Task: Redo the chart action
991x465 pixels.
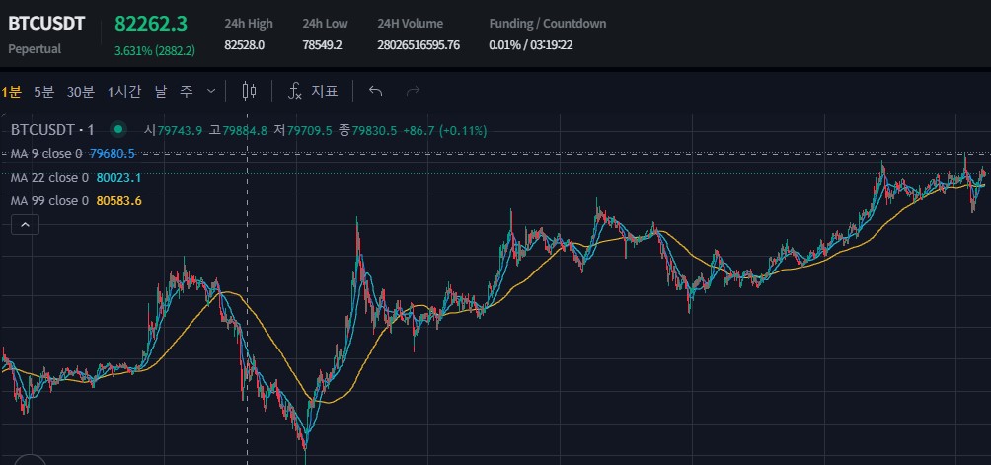Action: pyautogui.click(x=414, y=92)
